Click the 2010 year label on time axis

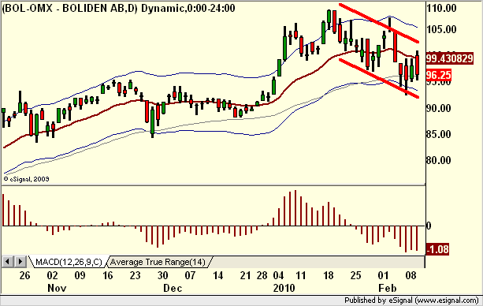284,288
